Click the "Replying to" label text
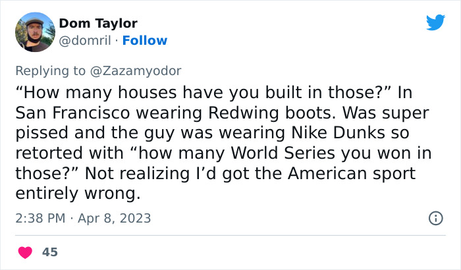This screenshot has width=461, height=270. tap(50, 71)
